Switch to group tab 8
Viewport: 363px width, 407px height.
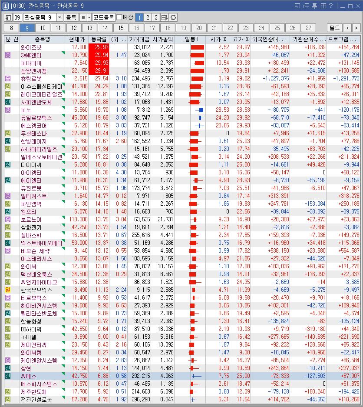tap(11, 28)
